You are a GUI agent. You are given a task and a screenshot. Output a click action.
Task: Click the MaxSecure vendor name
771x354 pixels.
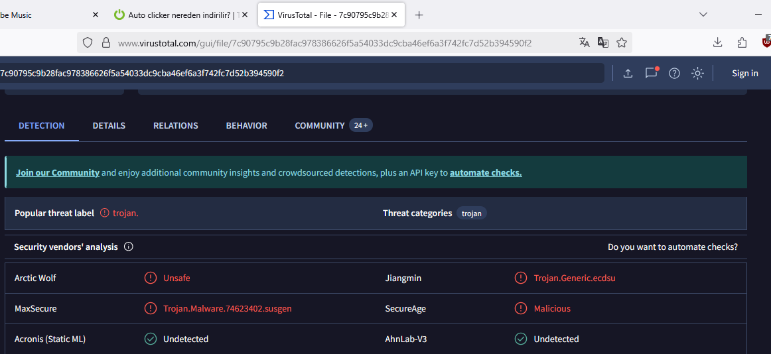35,308
